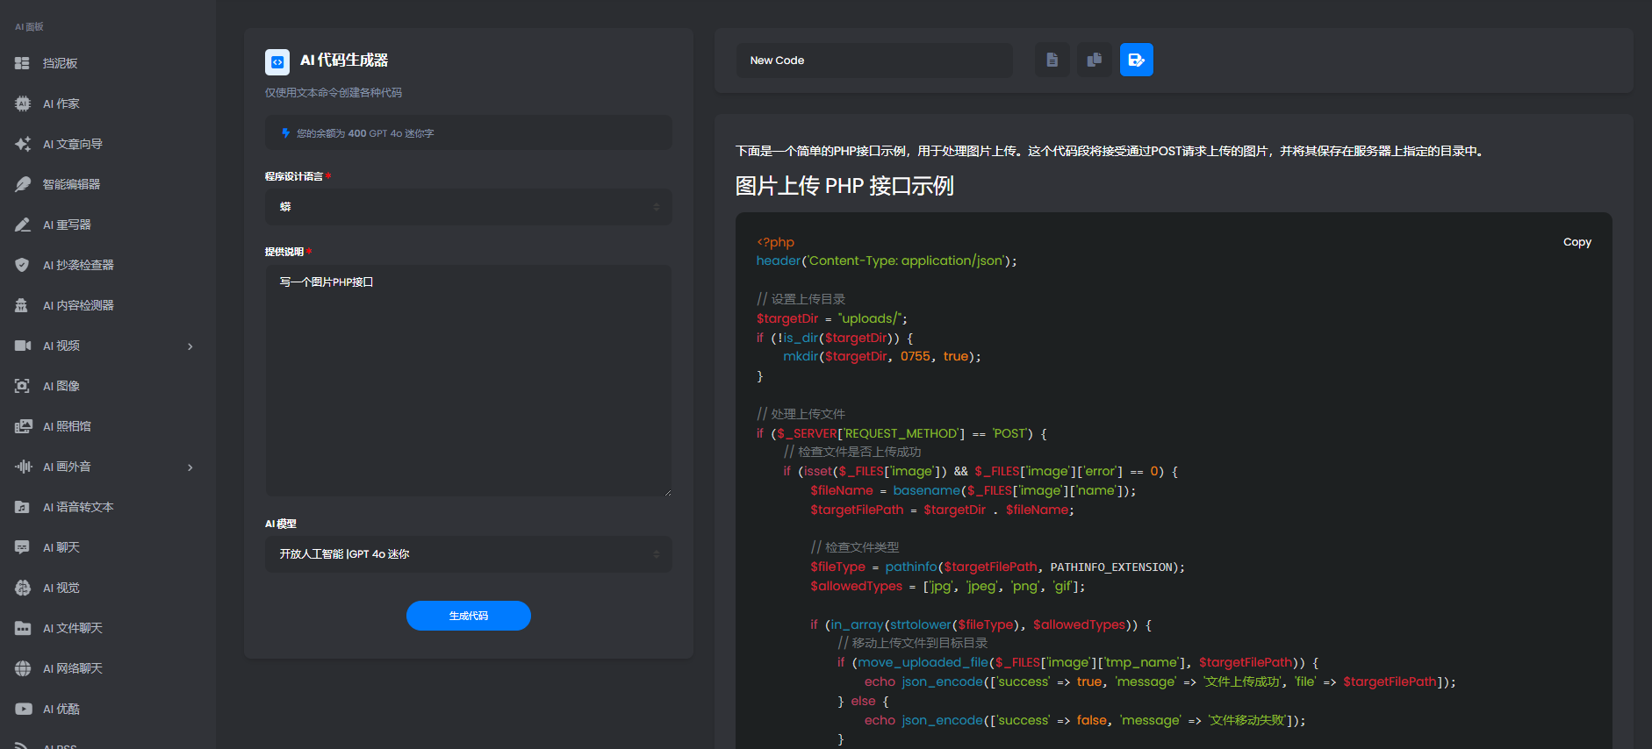Click the blue save icon button
Image resolution: width=1652 pixels, height=749 pixels.
[x=1136, y=61]
